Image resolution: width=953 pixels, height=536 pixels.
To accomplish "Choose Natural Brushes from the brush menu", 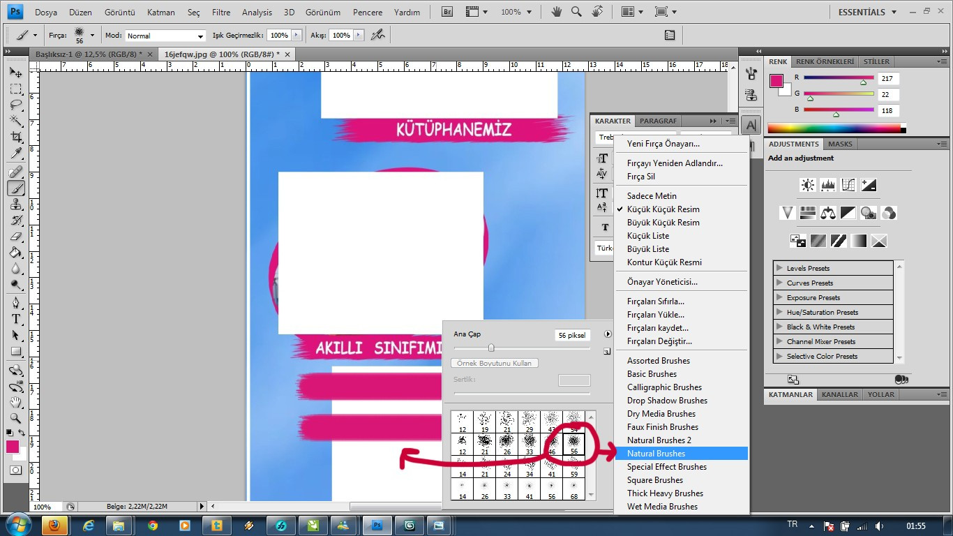I will pyautogui.click(x=681, y=454).
